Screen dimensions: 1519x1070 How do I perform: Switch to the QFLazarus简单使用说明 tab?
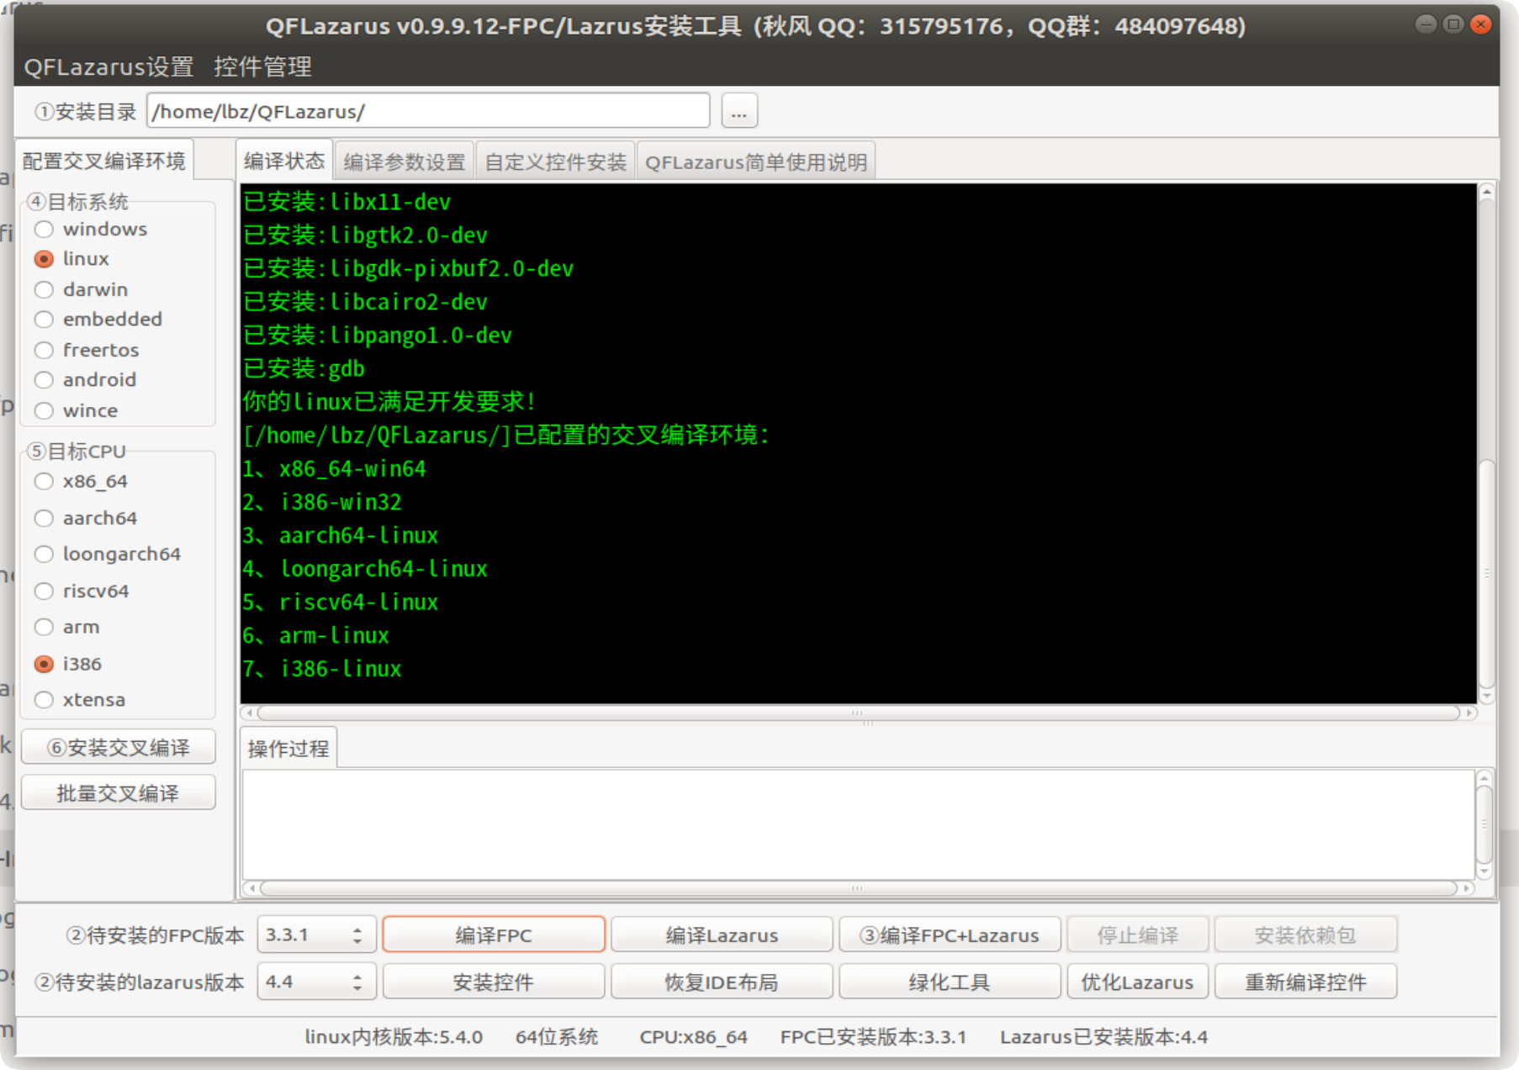point(755,161)
